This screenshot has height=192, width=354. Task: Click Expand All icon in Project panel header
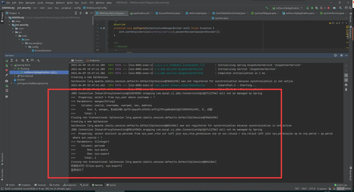(x=76, y=13)
